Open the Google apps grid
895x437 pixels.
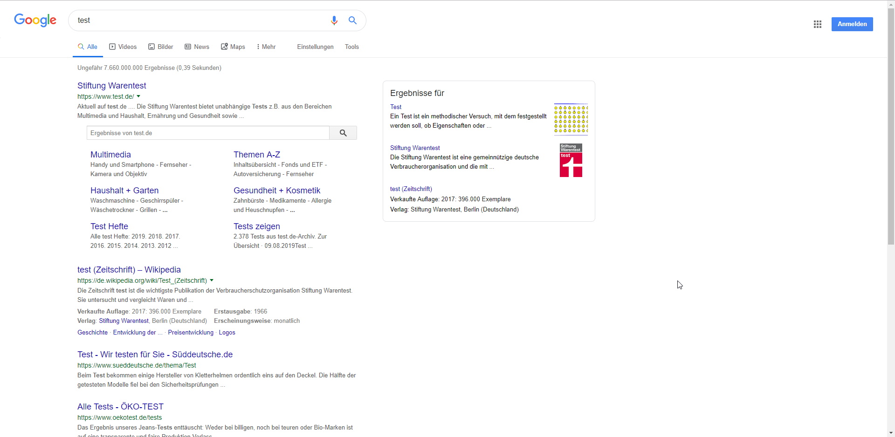[818, 24]
